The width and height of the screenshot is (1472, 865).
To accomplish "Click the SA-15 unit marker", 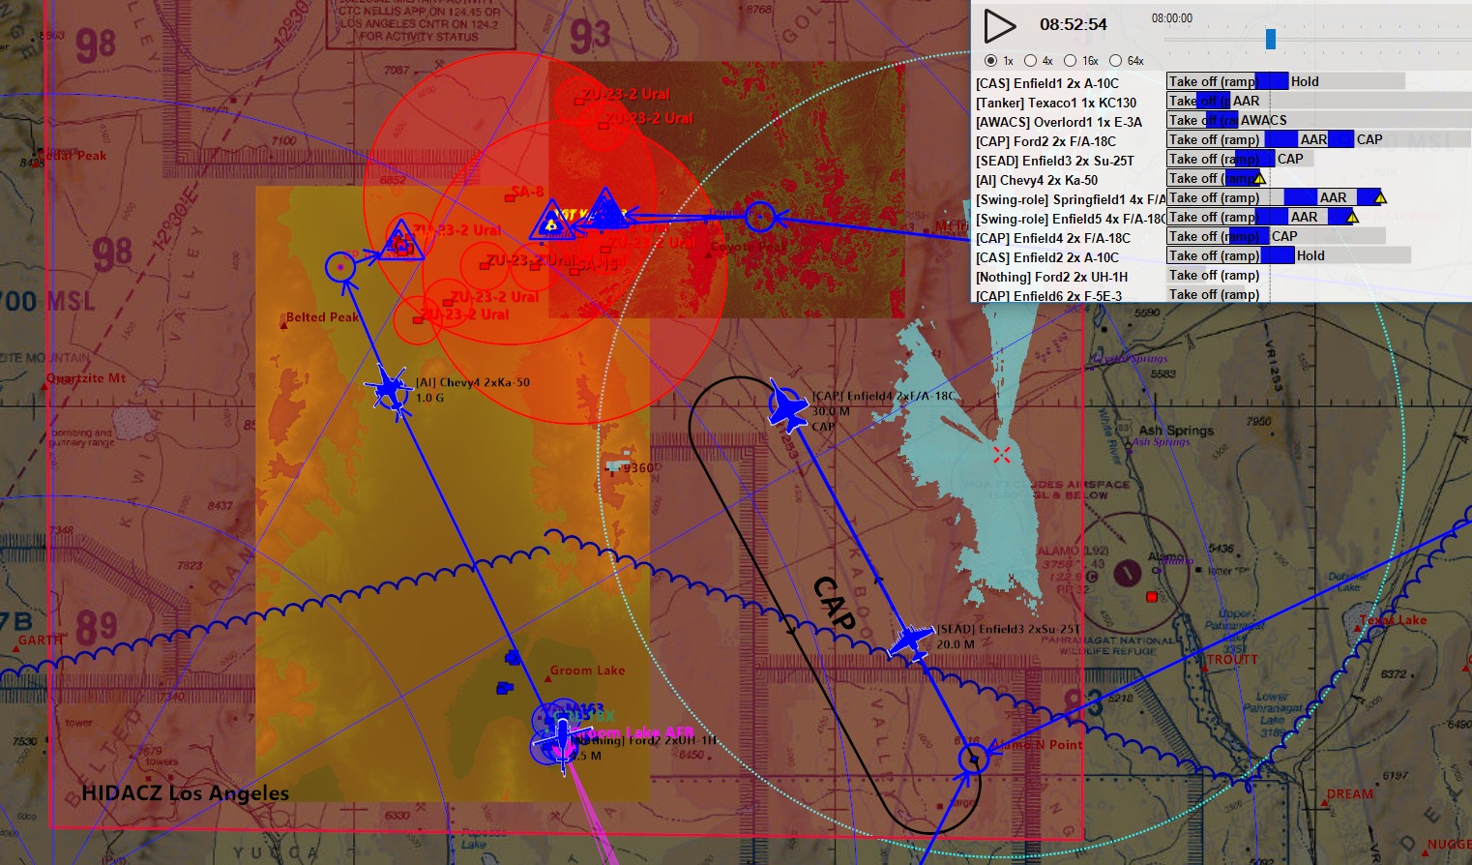I will (x=576, y=270).
